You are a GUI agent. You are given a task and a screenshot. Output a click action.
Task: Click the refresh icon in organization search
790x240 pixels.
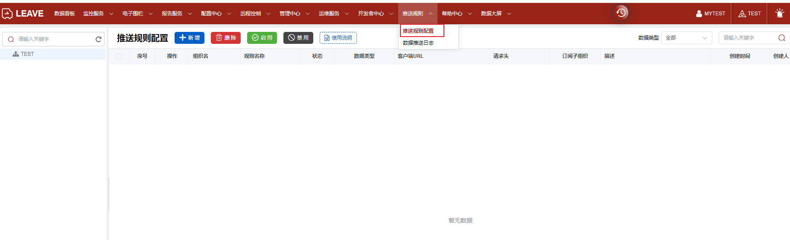click(99, 39)
